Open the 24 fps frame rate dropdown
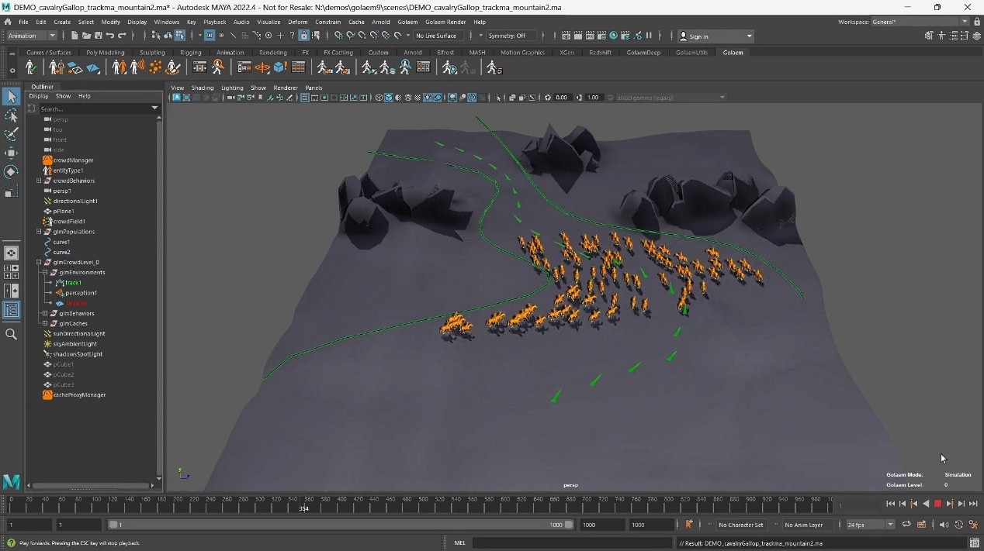984x551 pixels. coord(870,525)
